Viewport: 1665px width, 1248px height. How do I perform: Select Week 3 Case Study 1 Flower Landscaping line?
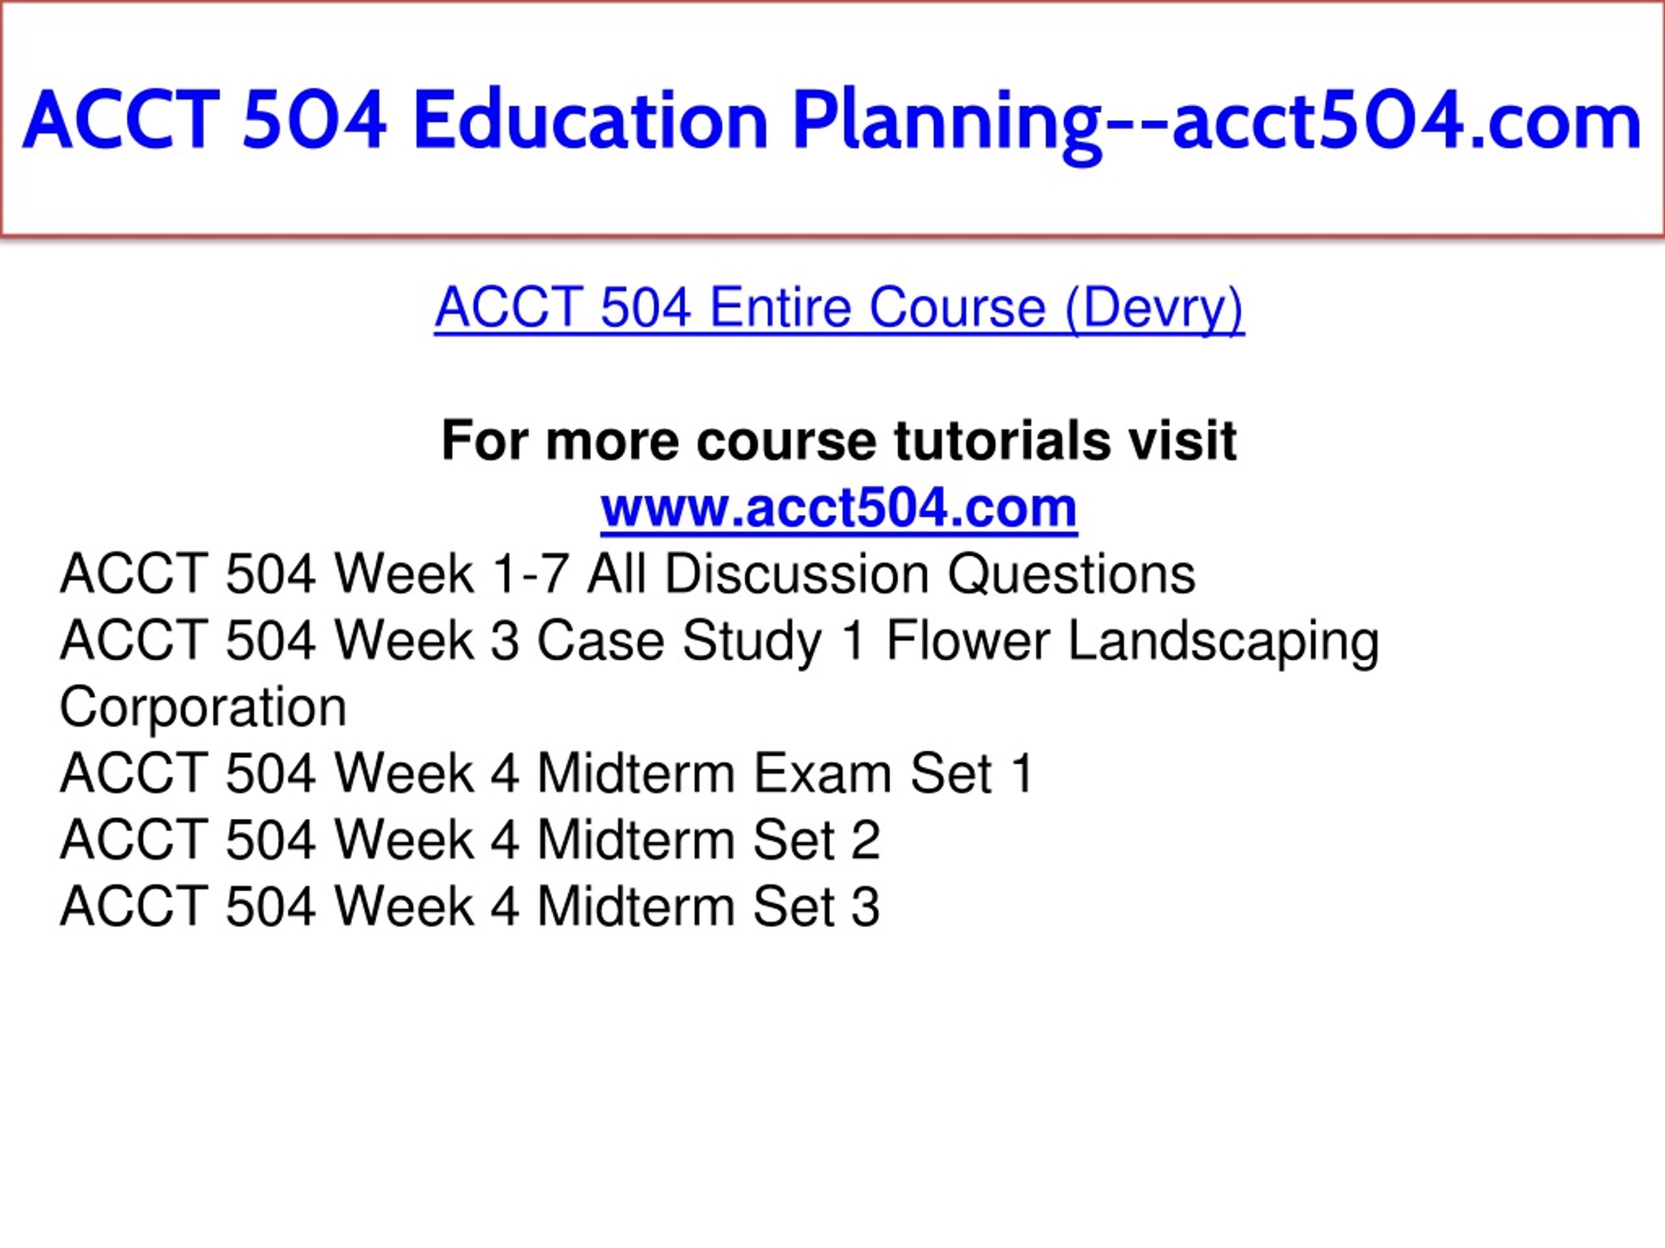719,641
